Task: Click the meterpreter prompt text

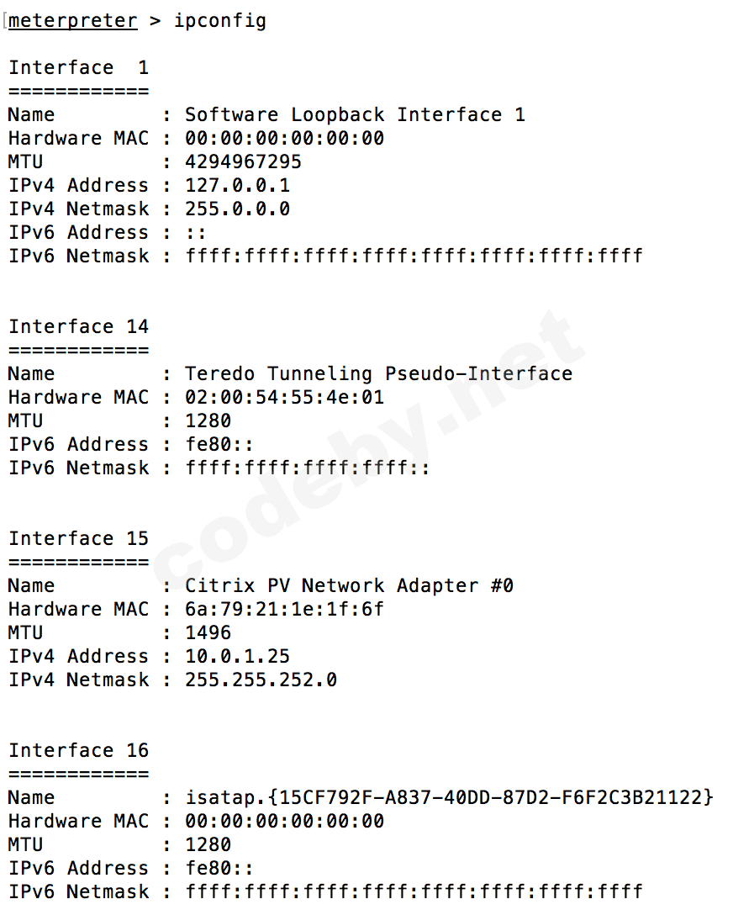Action: (x=72, y=21)
